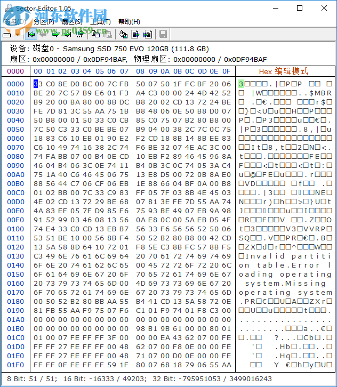Click row offset label 0010

coord(15,93)
